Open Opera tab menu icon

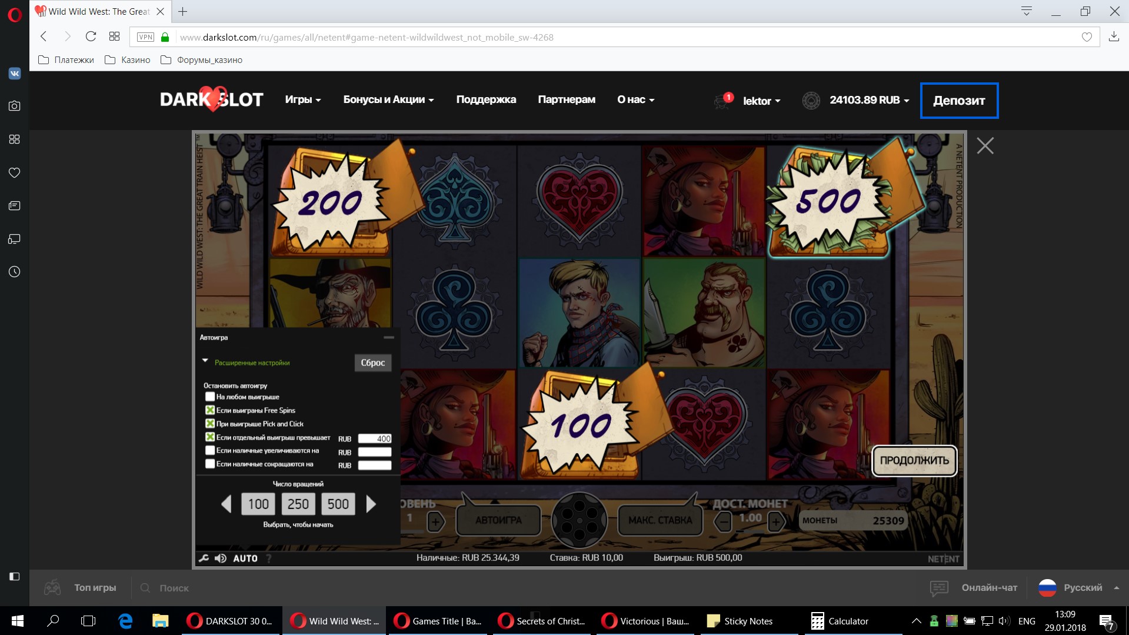tap(1027, 11)
